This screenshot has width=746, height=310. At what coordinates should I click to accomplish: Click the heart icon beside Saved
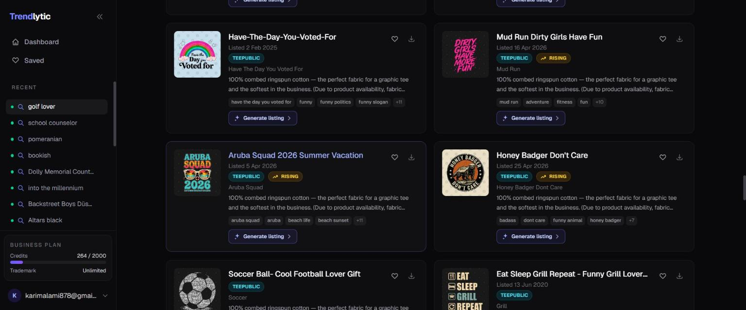[x=16, y=60]
